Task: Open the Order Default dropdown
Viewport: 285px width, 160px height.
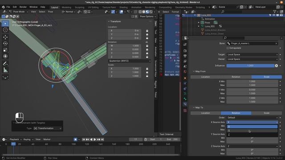Action: click(x=252, y=118)
